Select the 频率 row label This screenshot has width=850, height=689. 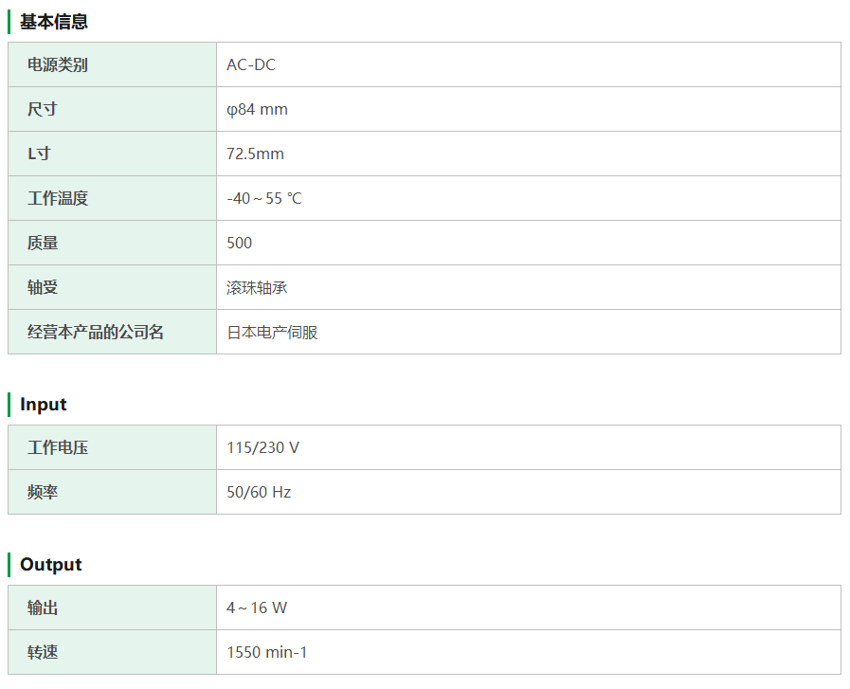click(43, 492)
